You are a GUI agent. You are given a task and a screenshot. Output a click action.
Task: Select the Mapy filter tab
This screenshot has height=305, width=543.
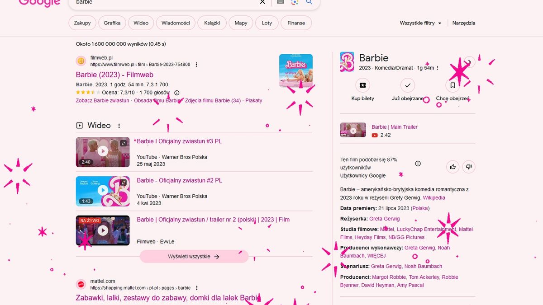(241, 23)
